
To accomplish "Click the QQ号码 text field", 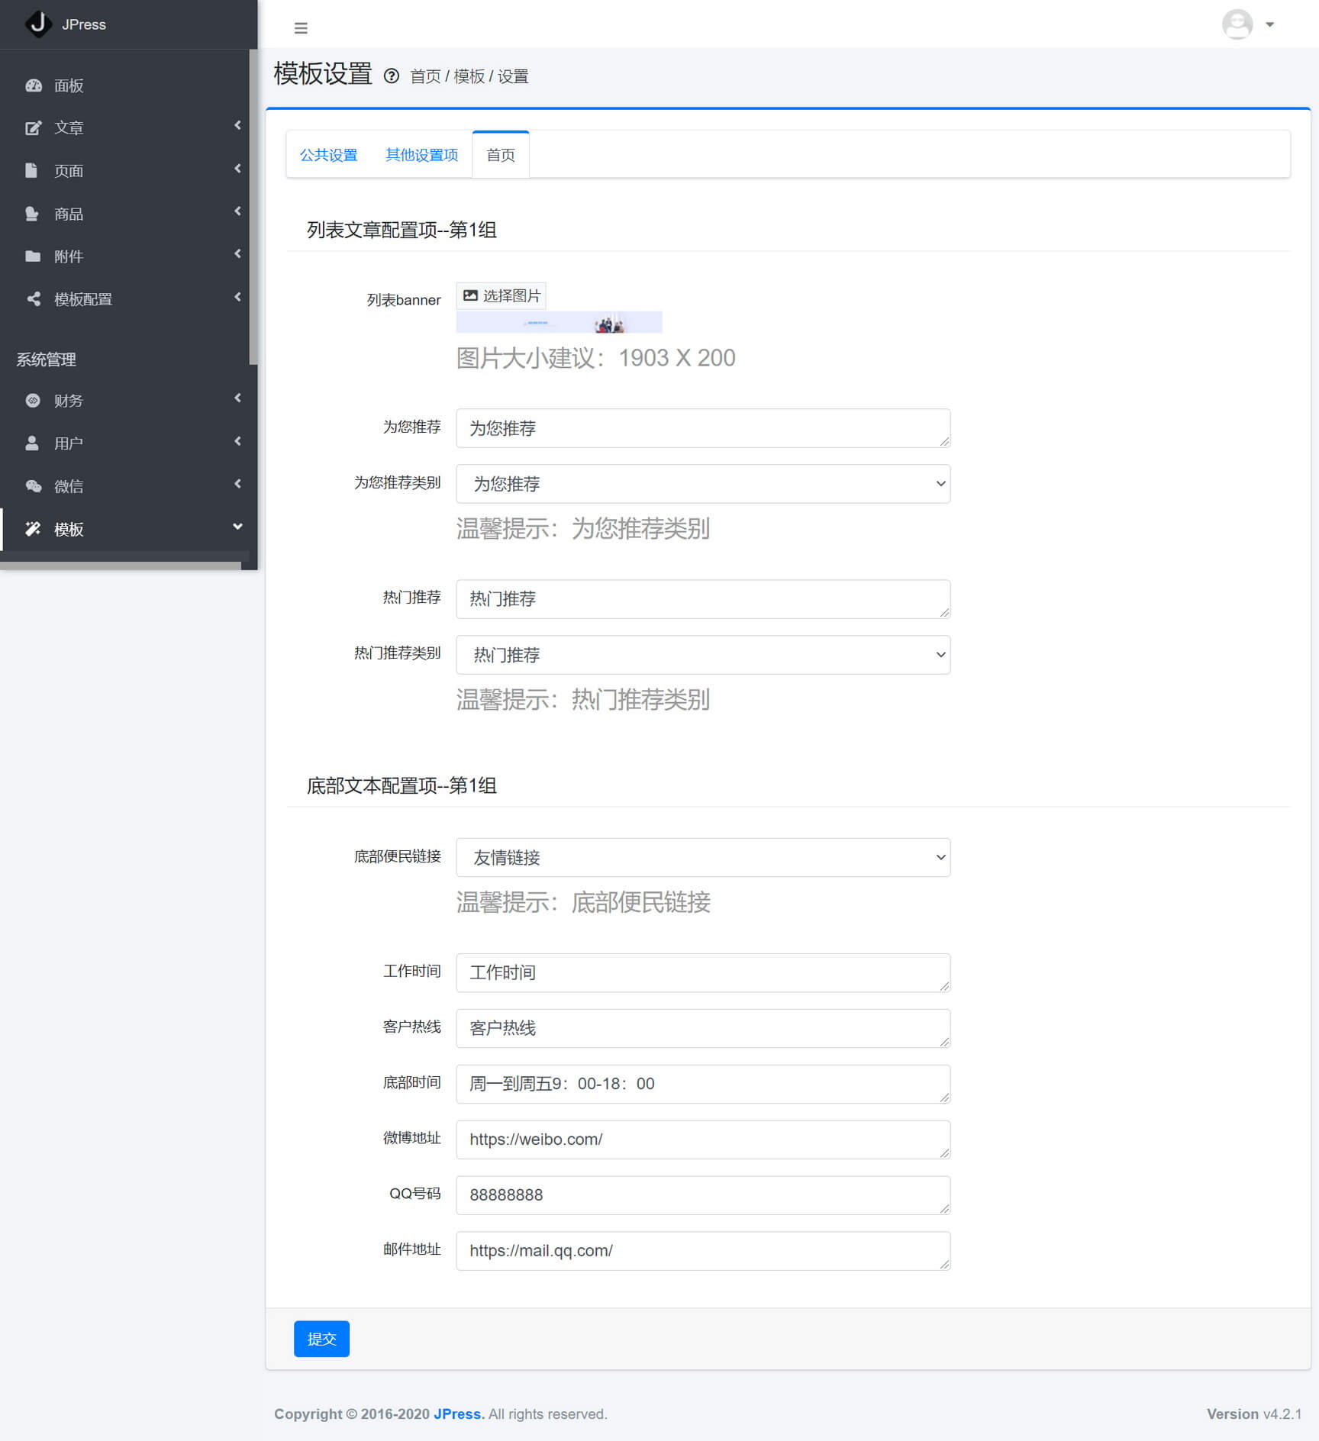I will [x=703, y=1195].
